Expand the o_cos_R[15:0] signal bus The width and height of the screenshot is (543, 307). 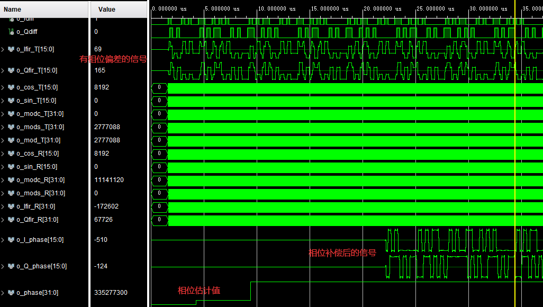3,153
